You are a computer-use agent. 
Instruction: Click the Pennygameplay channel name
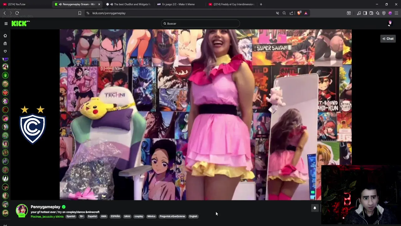(x=45, y=207)
